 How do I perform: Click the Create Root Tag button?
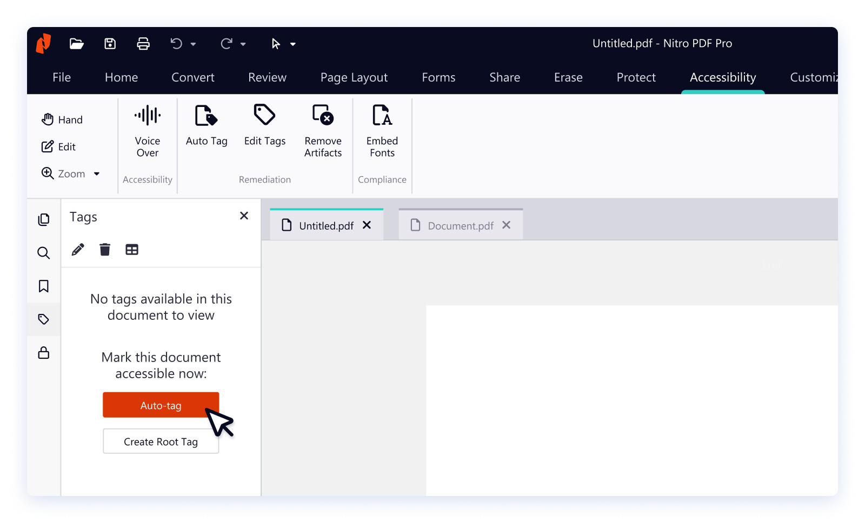161,441
